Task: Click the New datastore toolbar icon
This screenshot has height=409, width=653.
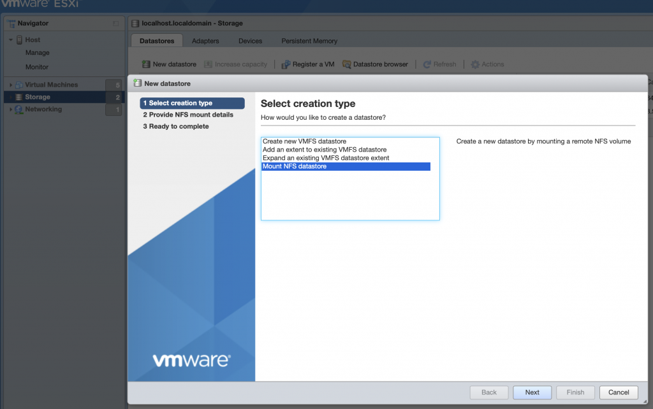Action: coord(146,64)
